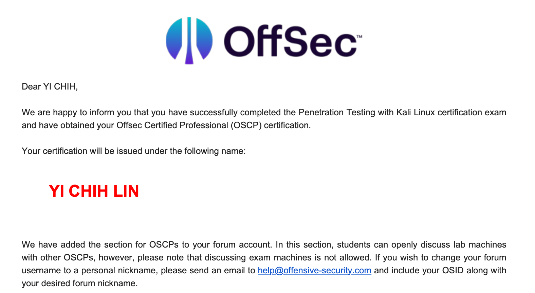This screenshot has width=535, height=293.
Task: Click the OffSec emblem logo icon
Action: point(189,40)
